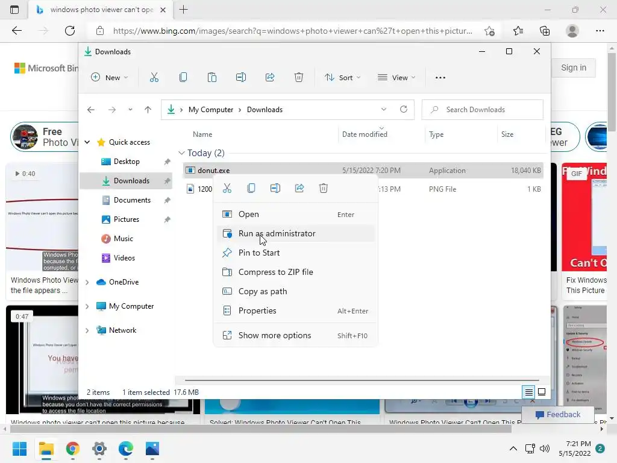Open Settings gear from the taskbar
Viewport: 617px width, 463px height.
click(99, 449)
